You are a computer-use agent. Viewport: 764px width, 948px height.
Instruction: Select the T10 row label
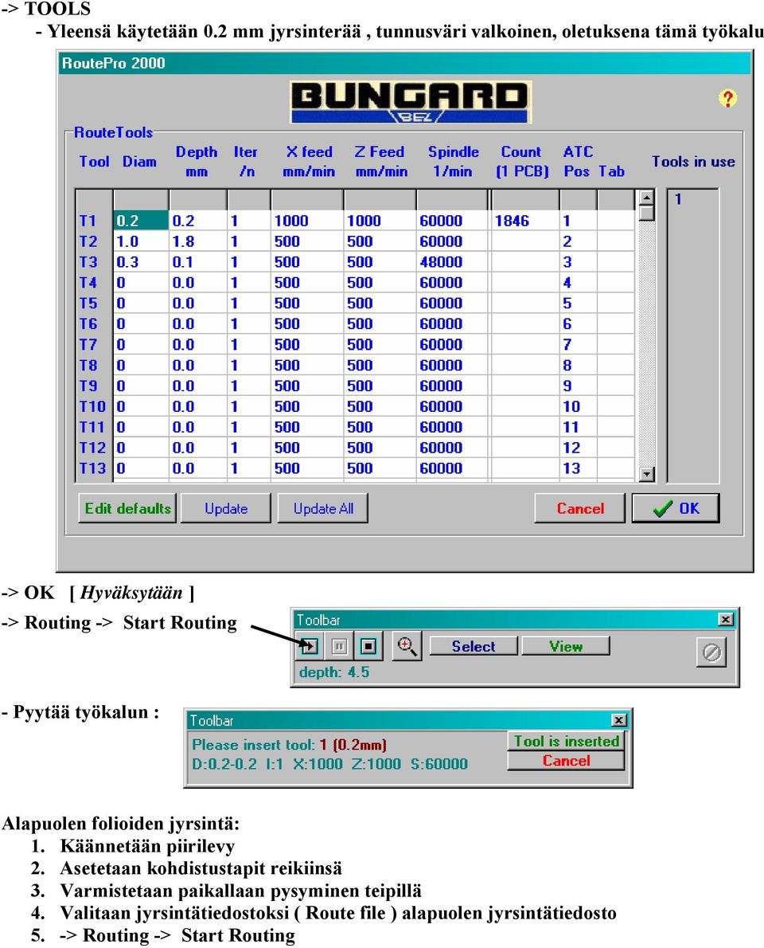pyautogui.click(x=94, y=406)
